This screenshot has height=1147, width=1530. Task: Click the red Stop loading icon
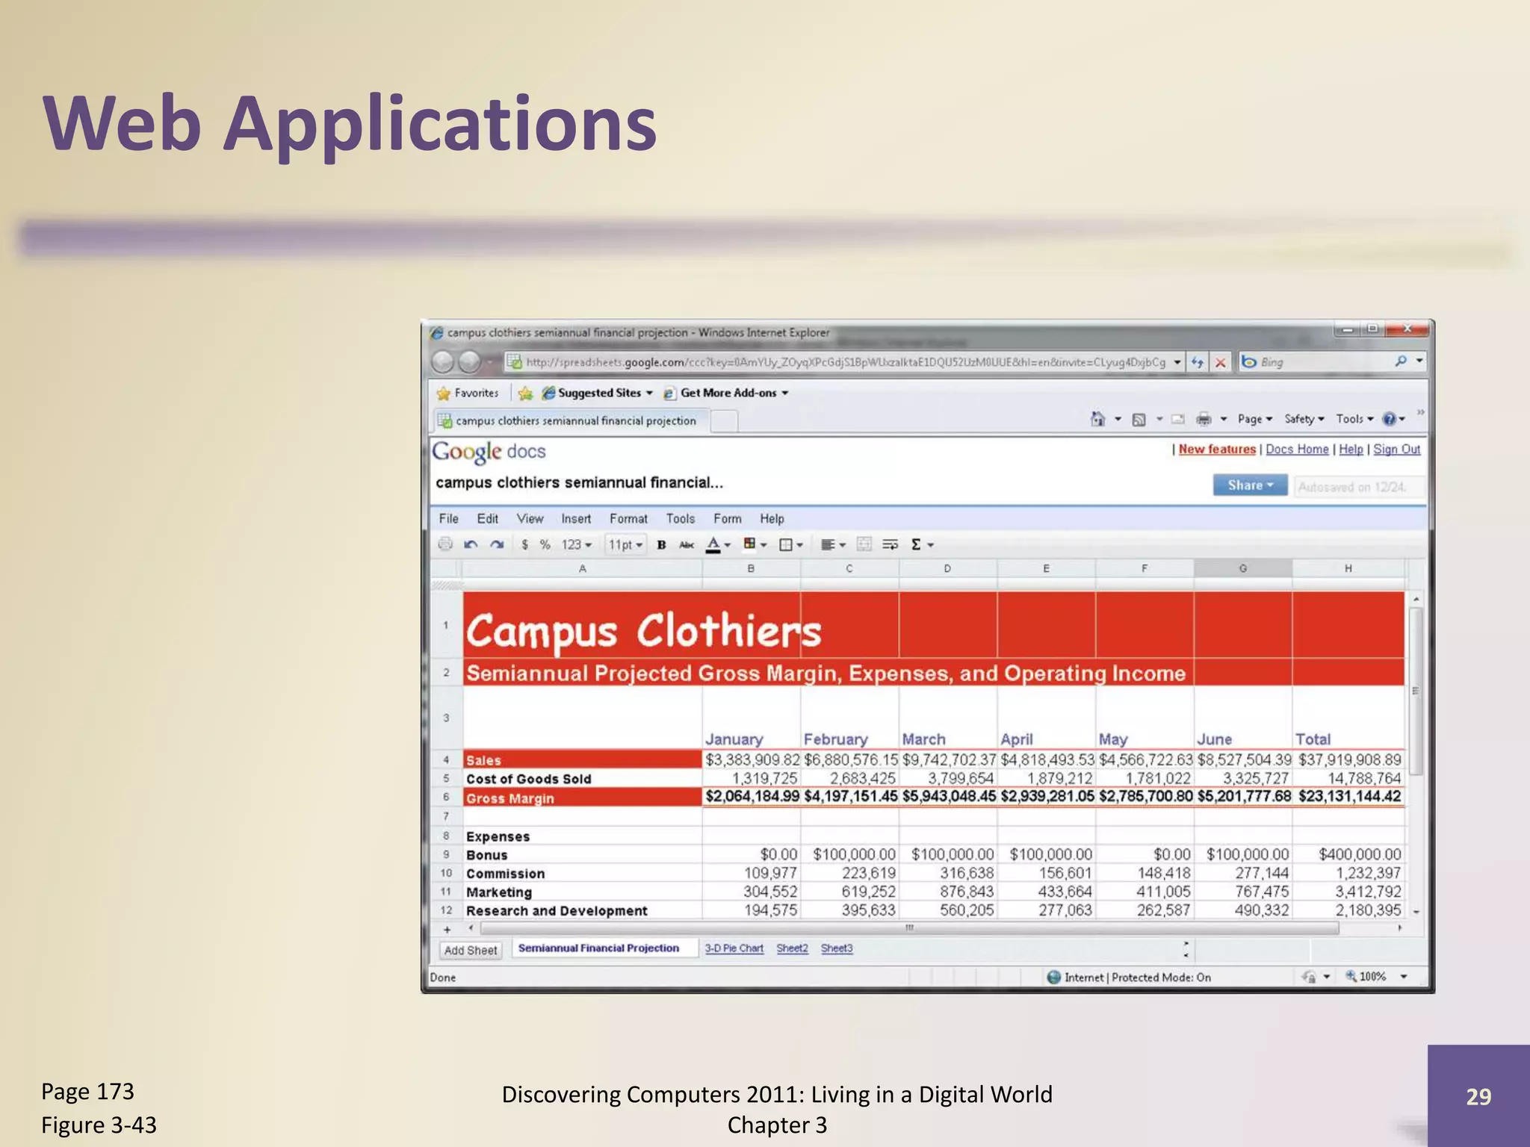coord(1221,362)
